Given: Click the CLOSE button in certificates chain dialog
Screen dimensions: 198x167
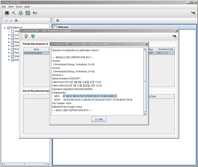Looking at the screenshot, I should click(99, 119).
